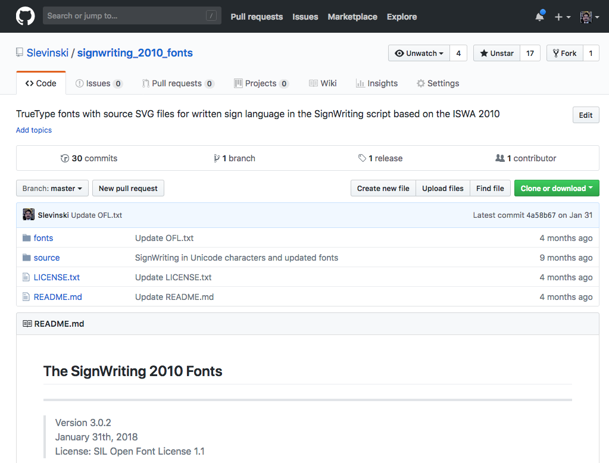Image resolution: width=609 pixels, height=463 pixels.
Task: Open the Clone or download dropdown
Action: (x=556, y=189)
